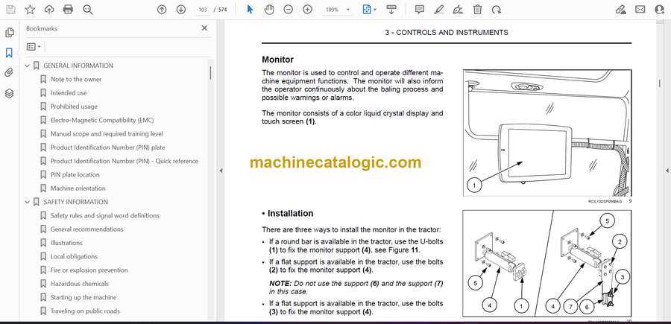Select the highlighter pen tool
Image resolution: width=671 pixels, height=324 pixels.
(439, 10)
